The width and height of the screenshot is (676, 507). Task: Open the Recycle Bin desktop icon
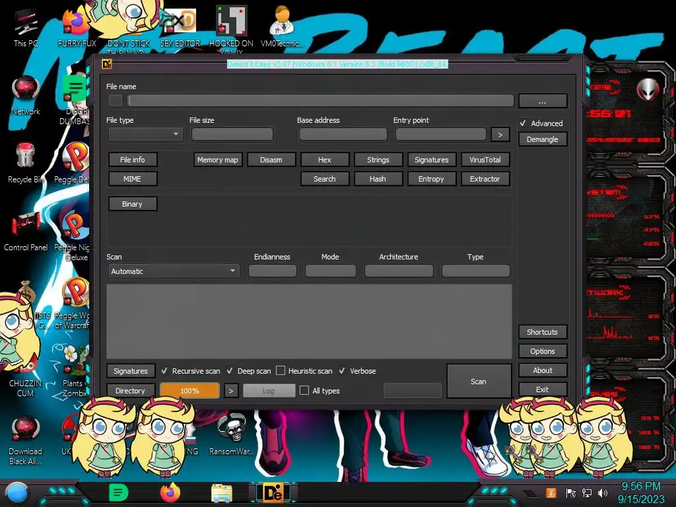tap(26, 163)
